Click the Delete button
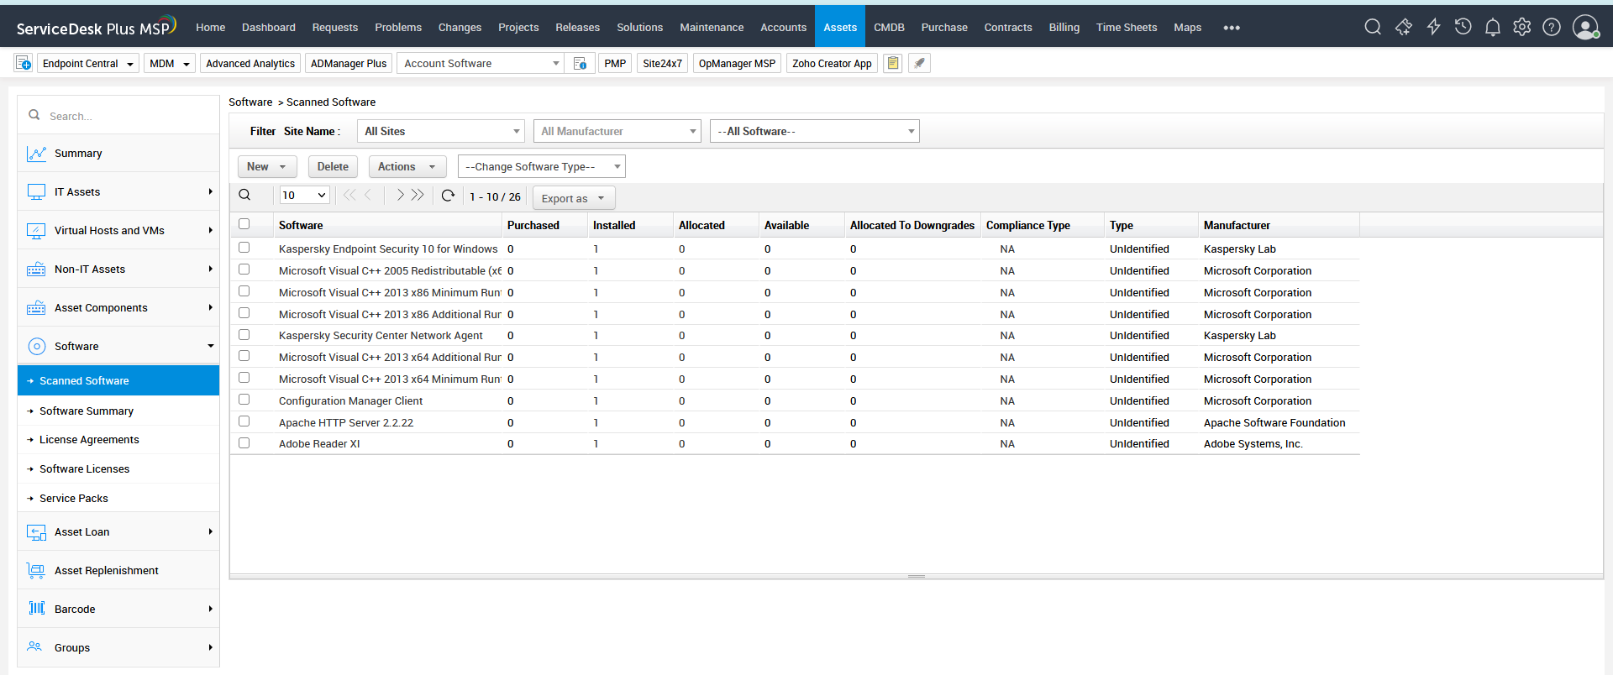The width and height of the screenshot is (1613, 675). tap(333, 166)
